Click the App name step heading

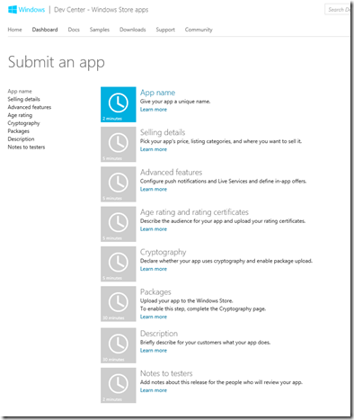(157, 93)
